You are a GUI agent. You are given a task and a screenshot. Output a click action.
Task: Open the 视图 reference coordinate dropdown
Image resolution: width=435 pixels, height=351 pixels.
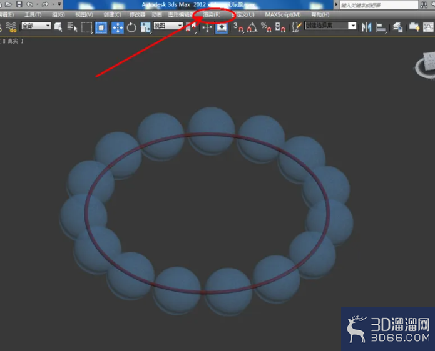click(x=168, y=26)
